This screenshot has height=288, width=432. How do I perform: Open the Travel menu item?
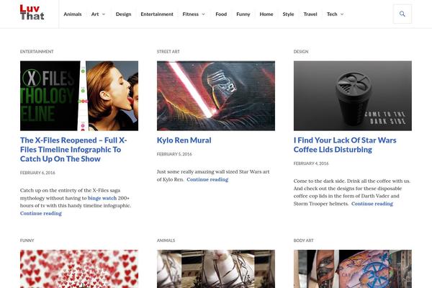310,14
